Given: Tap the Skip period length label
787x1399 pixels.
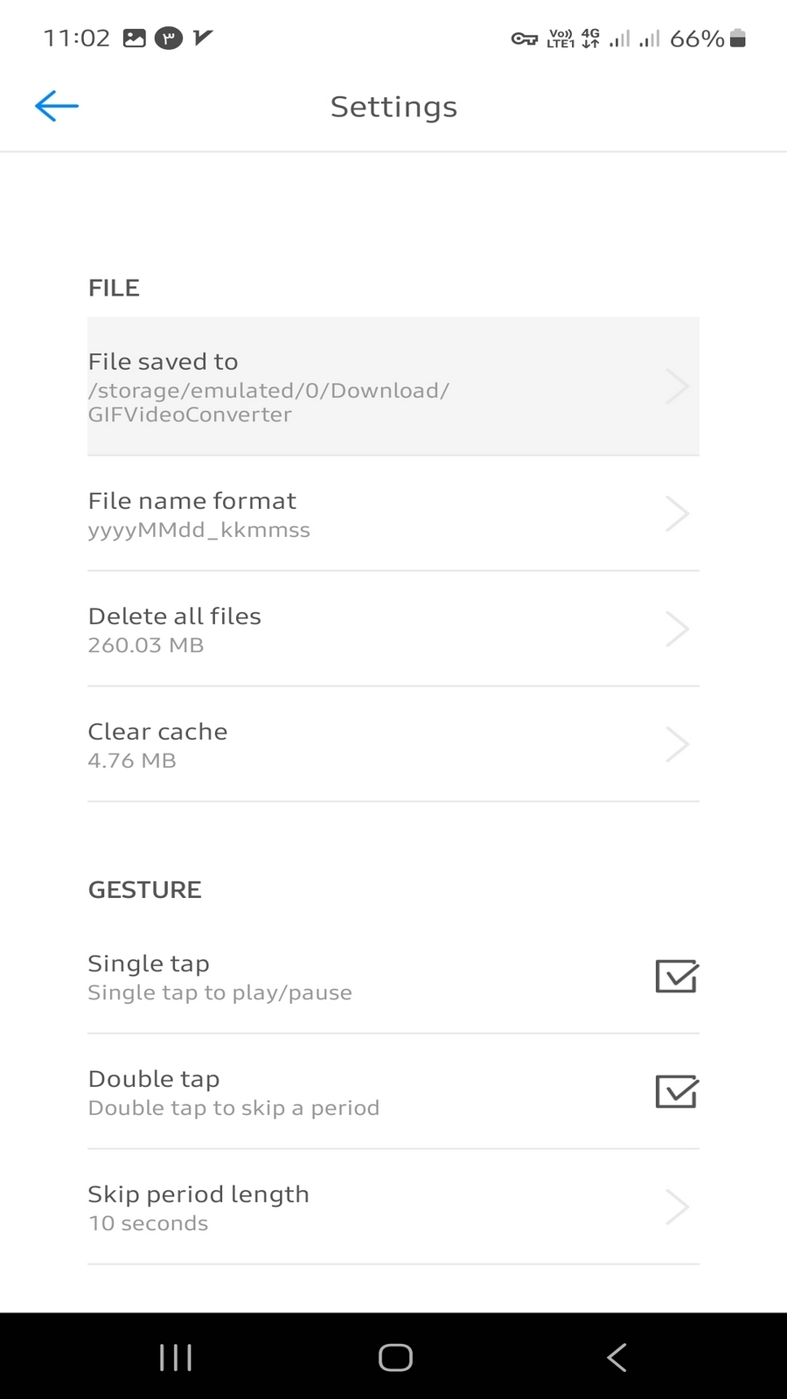Looking at the screenshot, I should [198, 1194].
